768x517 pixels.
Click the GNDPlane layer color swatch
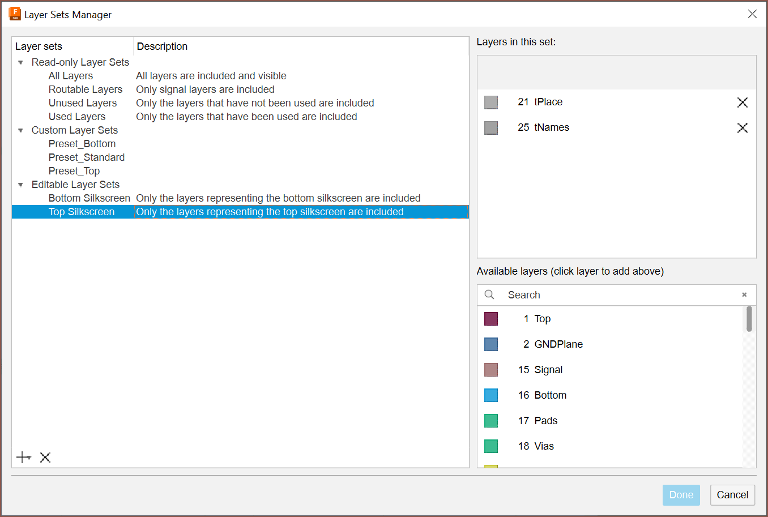[x=491, y=344]
